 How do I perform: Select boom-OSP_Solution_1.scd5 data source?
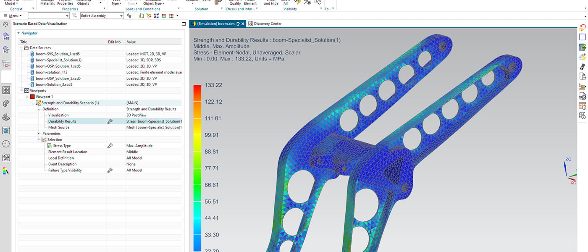(x=58, y=66)
